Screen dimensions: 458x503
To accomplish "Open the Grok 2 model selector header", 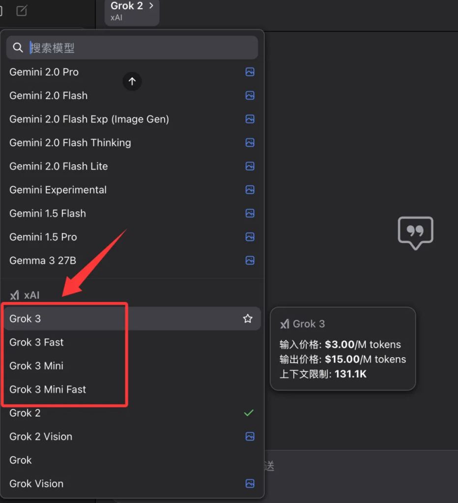I will click(x=132, y=11).
